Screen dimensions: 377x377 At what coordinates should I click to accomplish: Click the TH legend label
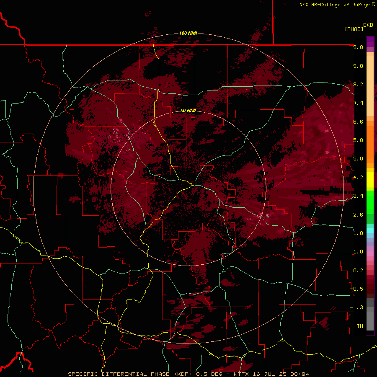click(x=360, y=326)
